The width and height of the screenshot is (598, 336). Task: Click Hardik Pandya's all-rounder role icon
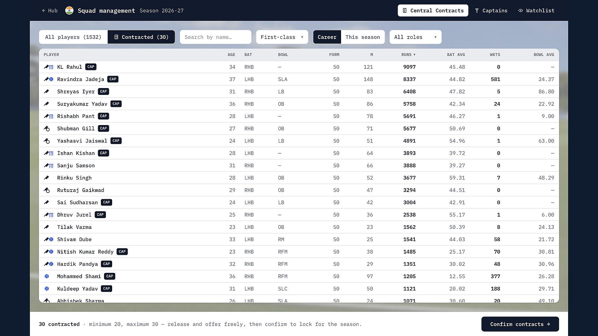click(x=49, y=264)
